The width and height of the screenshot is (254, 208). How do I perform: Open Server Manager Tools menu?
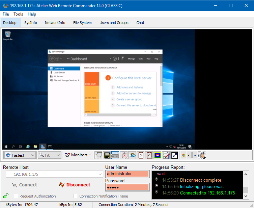140,59
